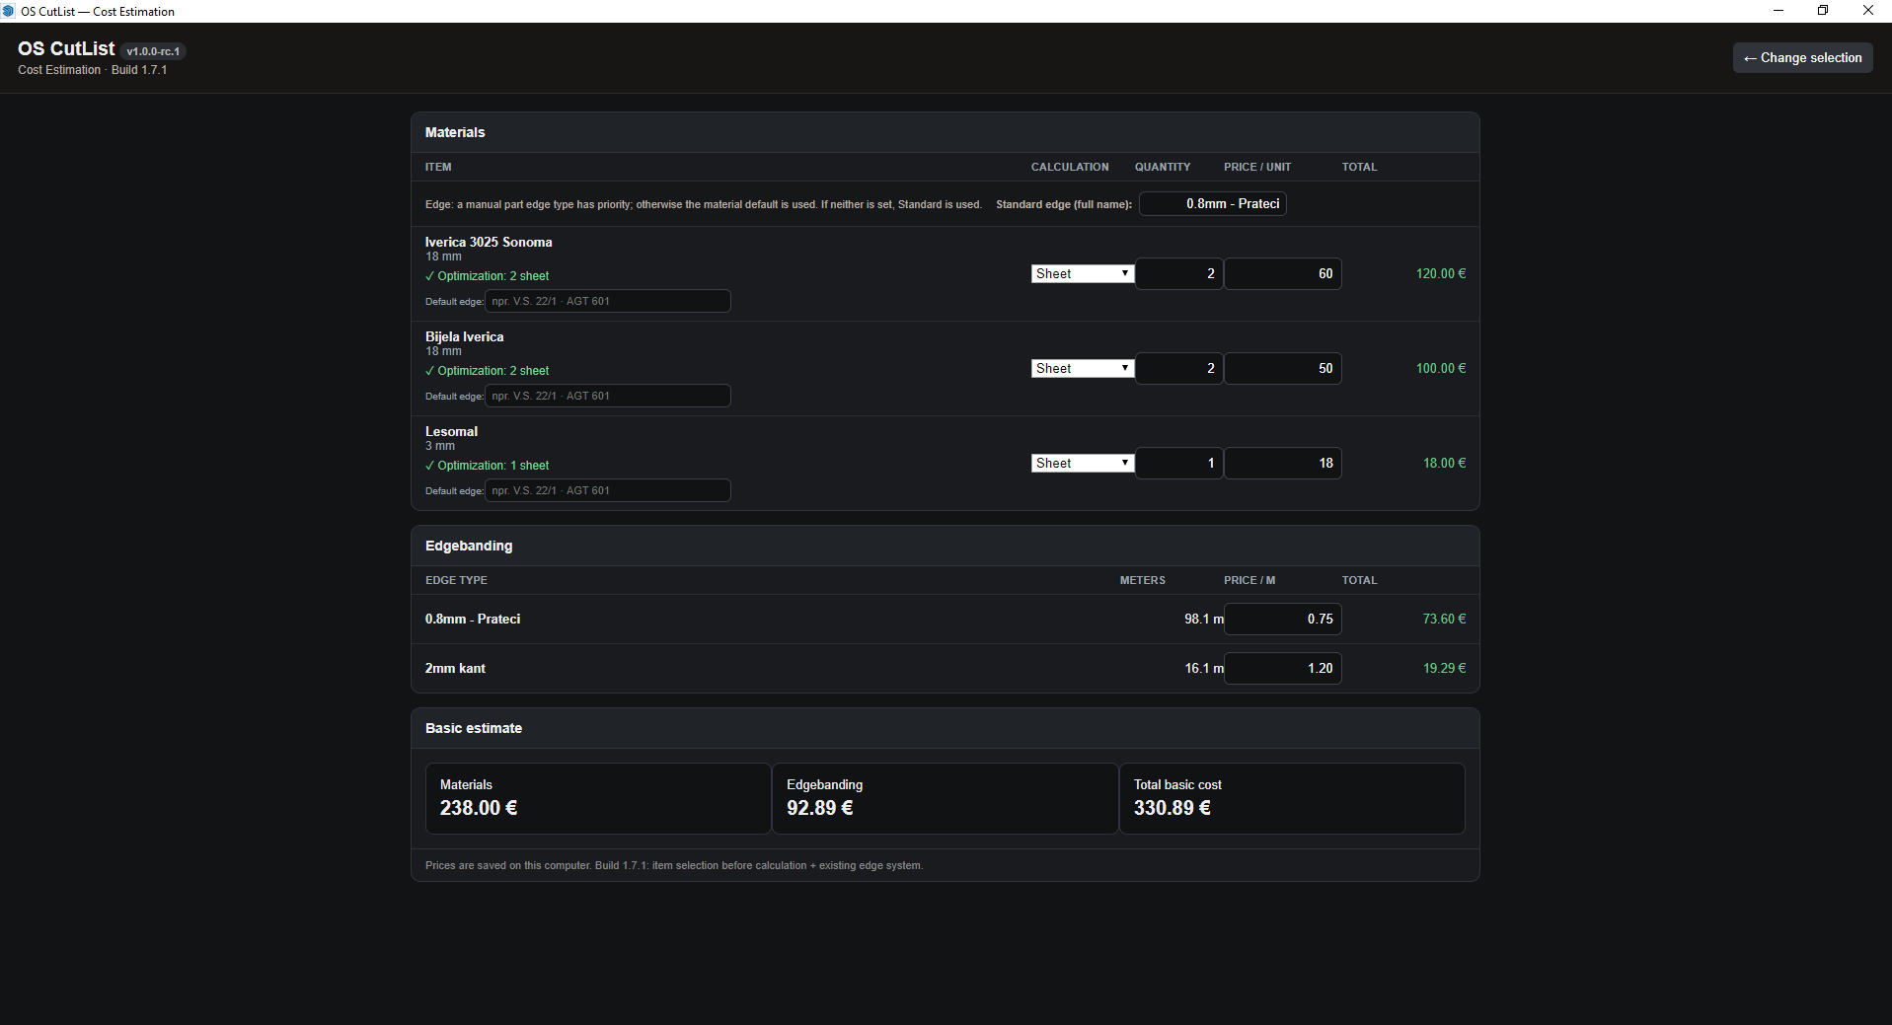The width and height of the screenshot is (1892, 1025).
Task: Edit price per unit for Iverica 3025 Sonoma
Action: coord(1283,273)
